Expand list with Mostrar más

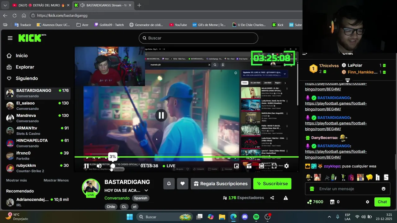point(16,180)
